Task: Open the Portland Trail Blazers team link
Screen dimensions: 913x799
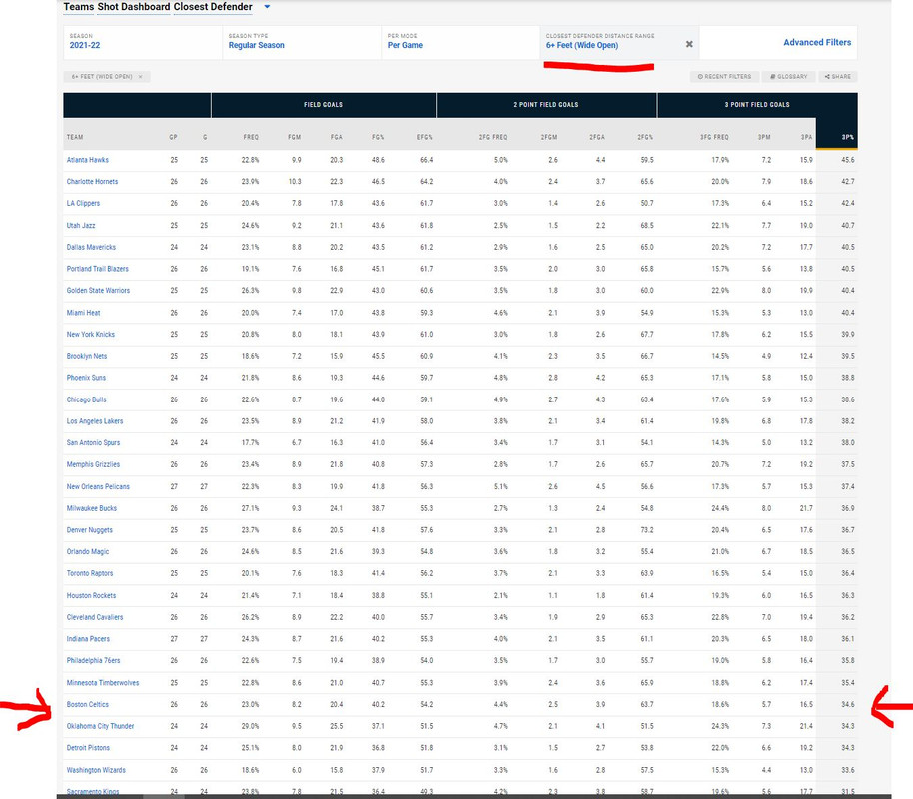Action: 97,269
